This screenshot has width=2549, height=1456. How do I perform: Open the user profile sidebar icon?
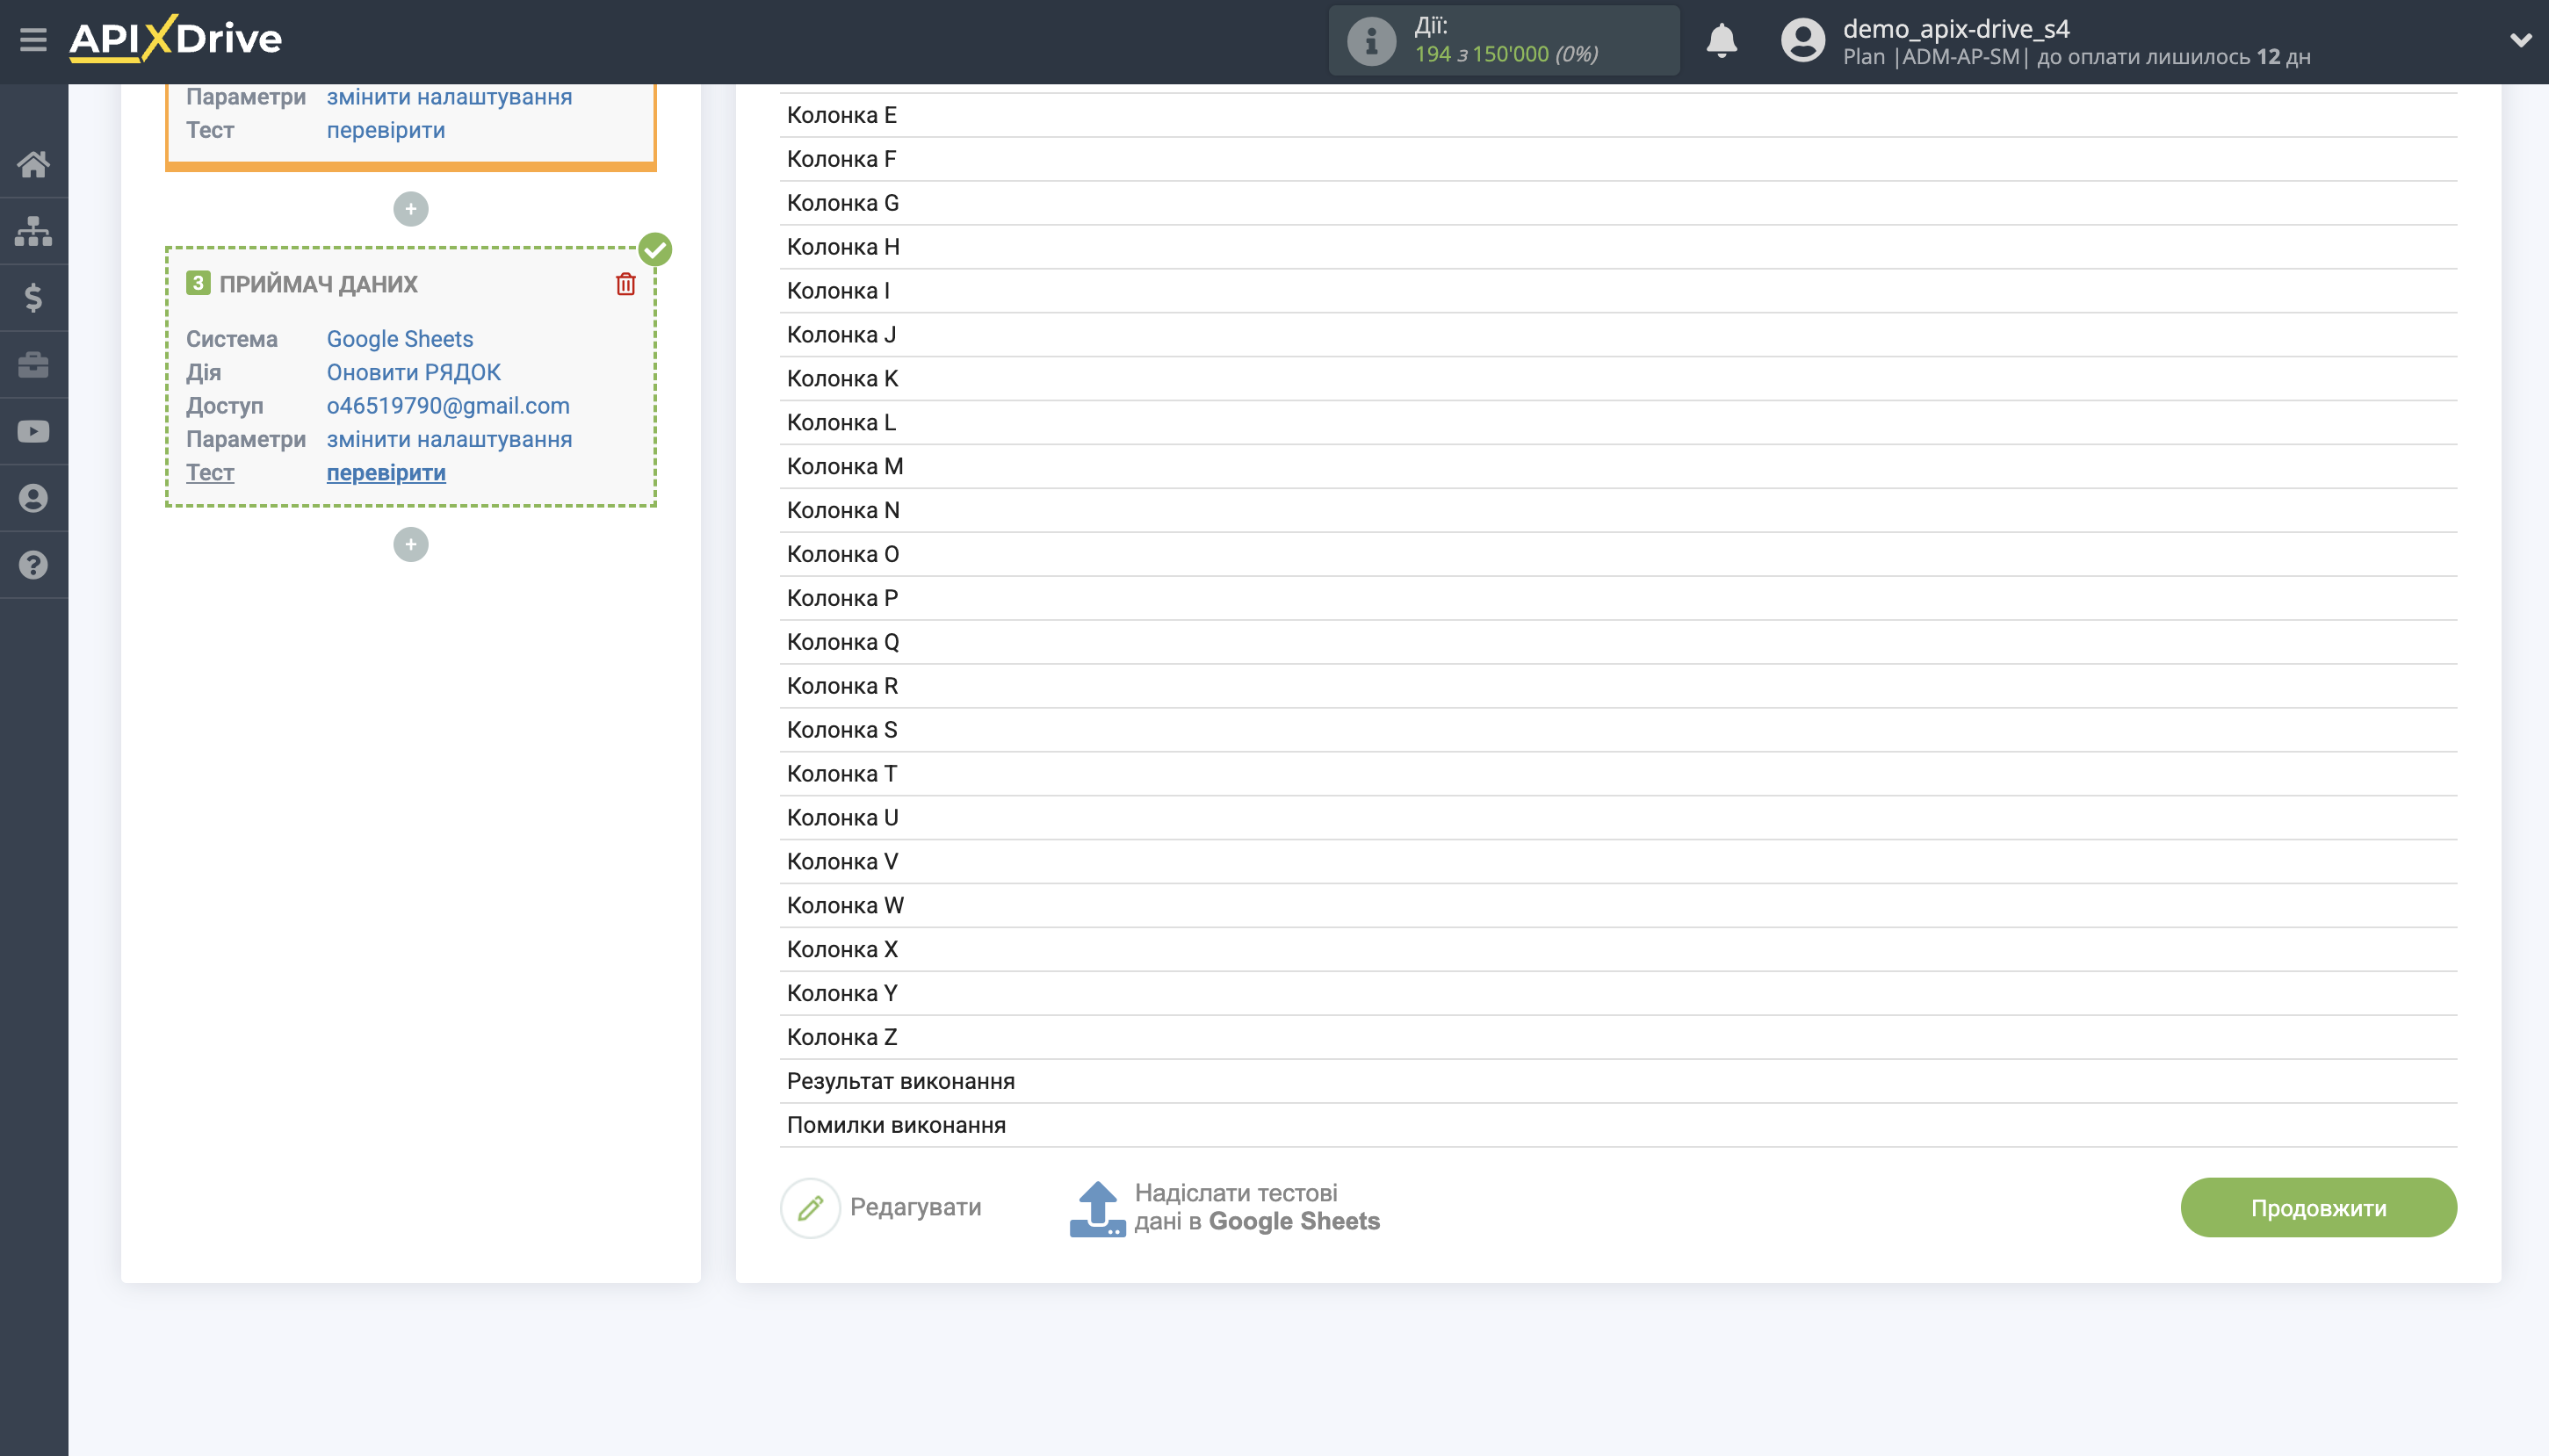[33, 497]
